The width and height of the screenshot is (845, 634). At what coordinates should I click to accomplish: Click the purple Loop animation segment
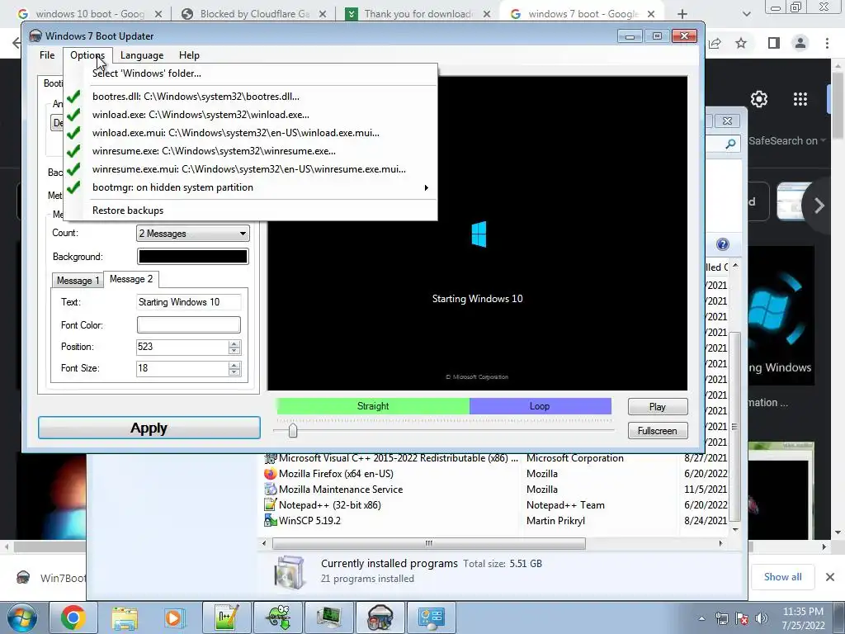[540, 406]
